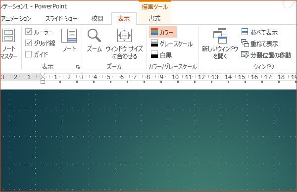Enable the ガイド (Guides) checkbox
This screenshot has width=297, height=192.
point(28,54)
